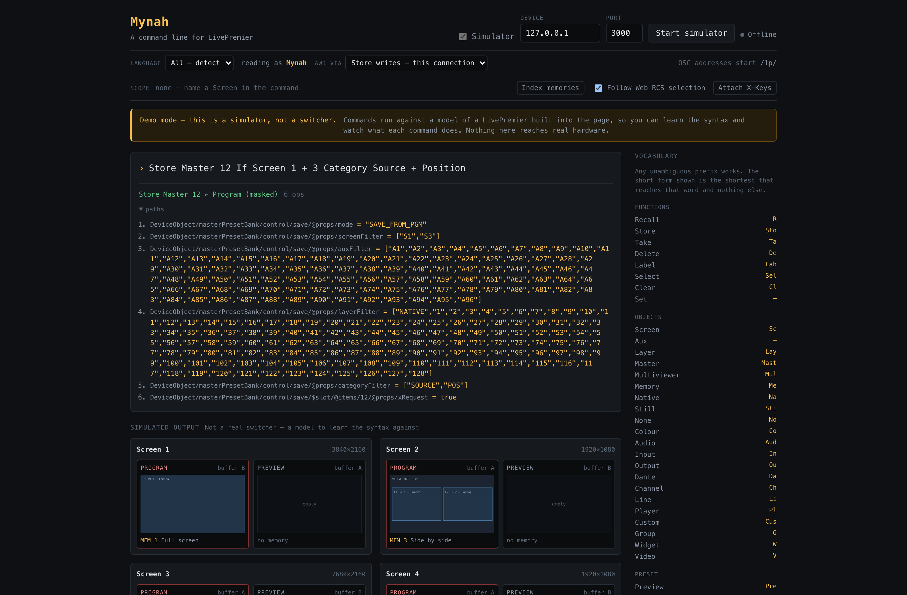
Task: Click the Screen 1 Program thumbnail
Action: tap(192, 503)
